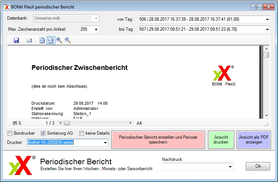Click the Station_1 value in preview

pyautogui.click(x=82, y=114)
